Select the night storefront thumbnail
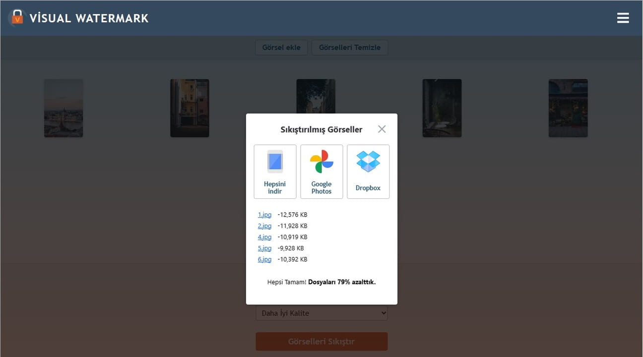This screenshot has height=357, width=643. (x=568, y=108)
